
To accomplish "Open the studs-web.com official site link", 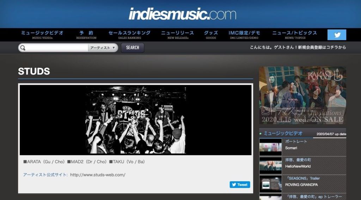I will 98,175.
